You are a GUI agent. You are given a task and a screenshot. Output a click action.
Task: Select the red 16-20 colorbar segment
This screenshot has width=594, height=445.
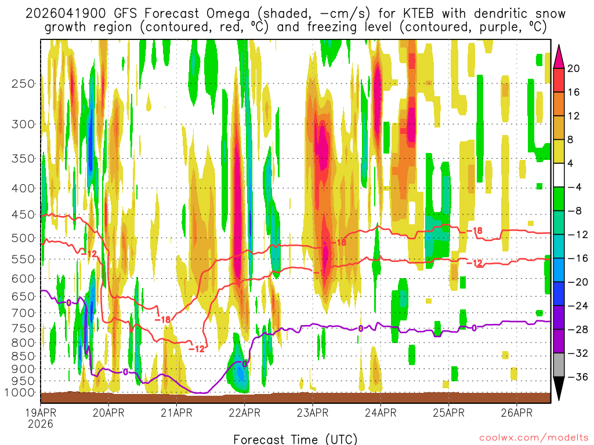click(x=559, y=80)
